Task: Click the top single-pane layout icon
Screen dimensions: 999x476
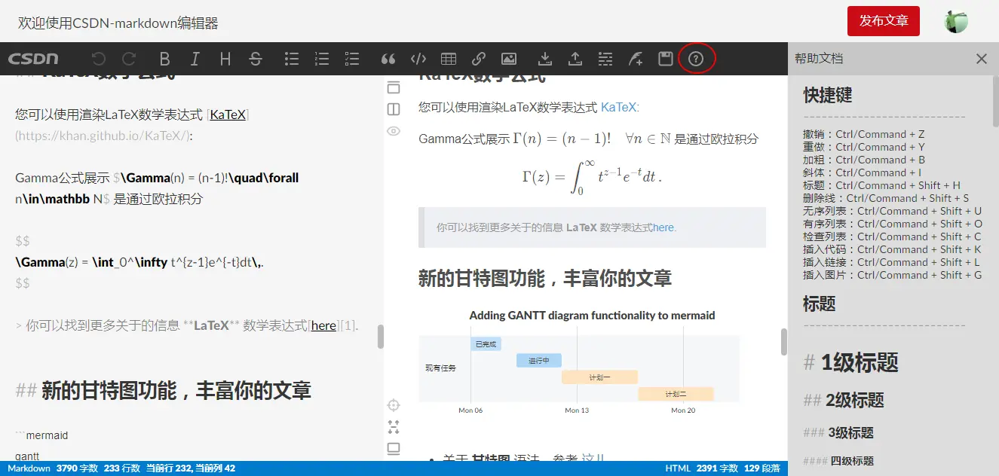Action: [x=394, y=87]
